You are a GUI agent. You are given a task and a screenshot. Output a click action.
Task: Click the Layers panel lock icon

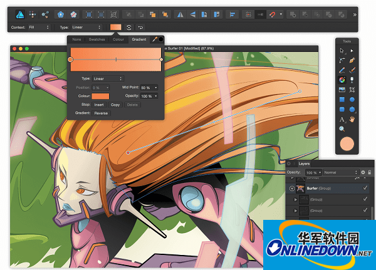pos(370,172)
